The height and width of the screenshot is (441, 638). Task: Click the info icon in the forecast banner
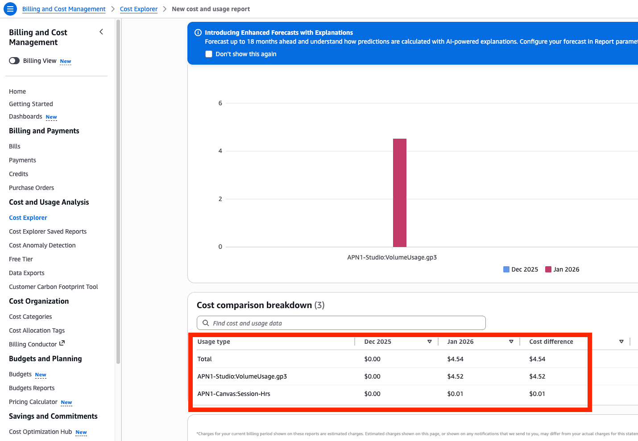click(x=198, y=33)
